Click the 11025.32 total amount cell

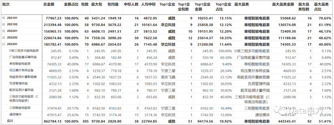[x=54, y=77]
